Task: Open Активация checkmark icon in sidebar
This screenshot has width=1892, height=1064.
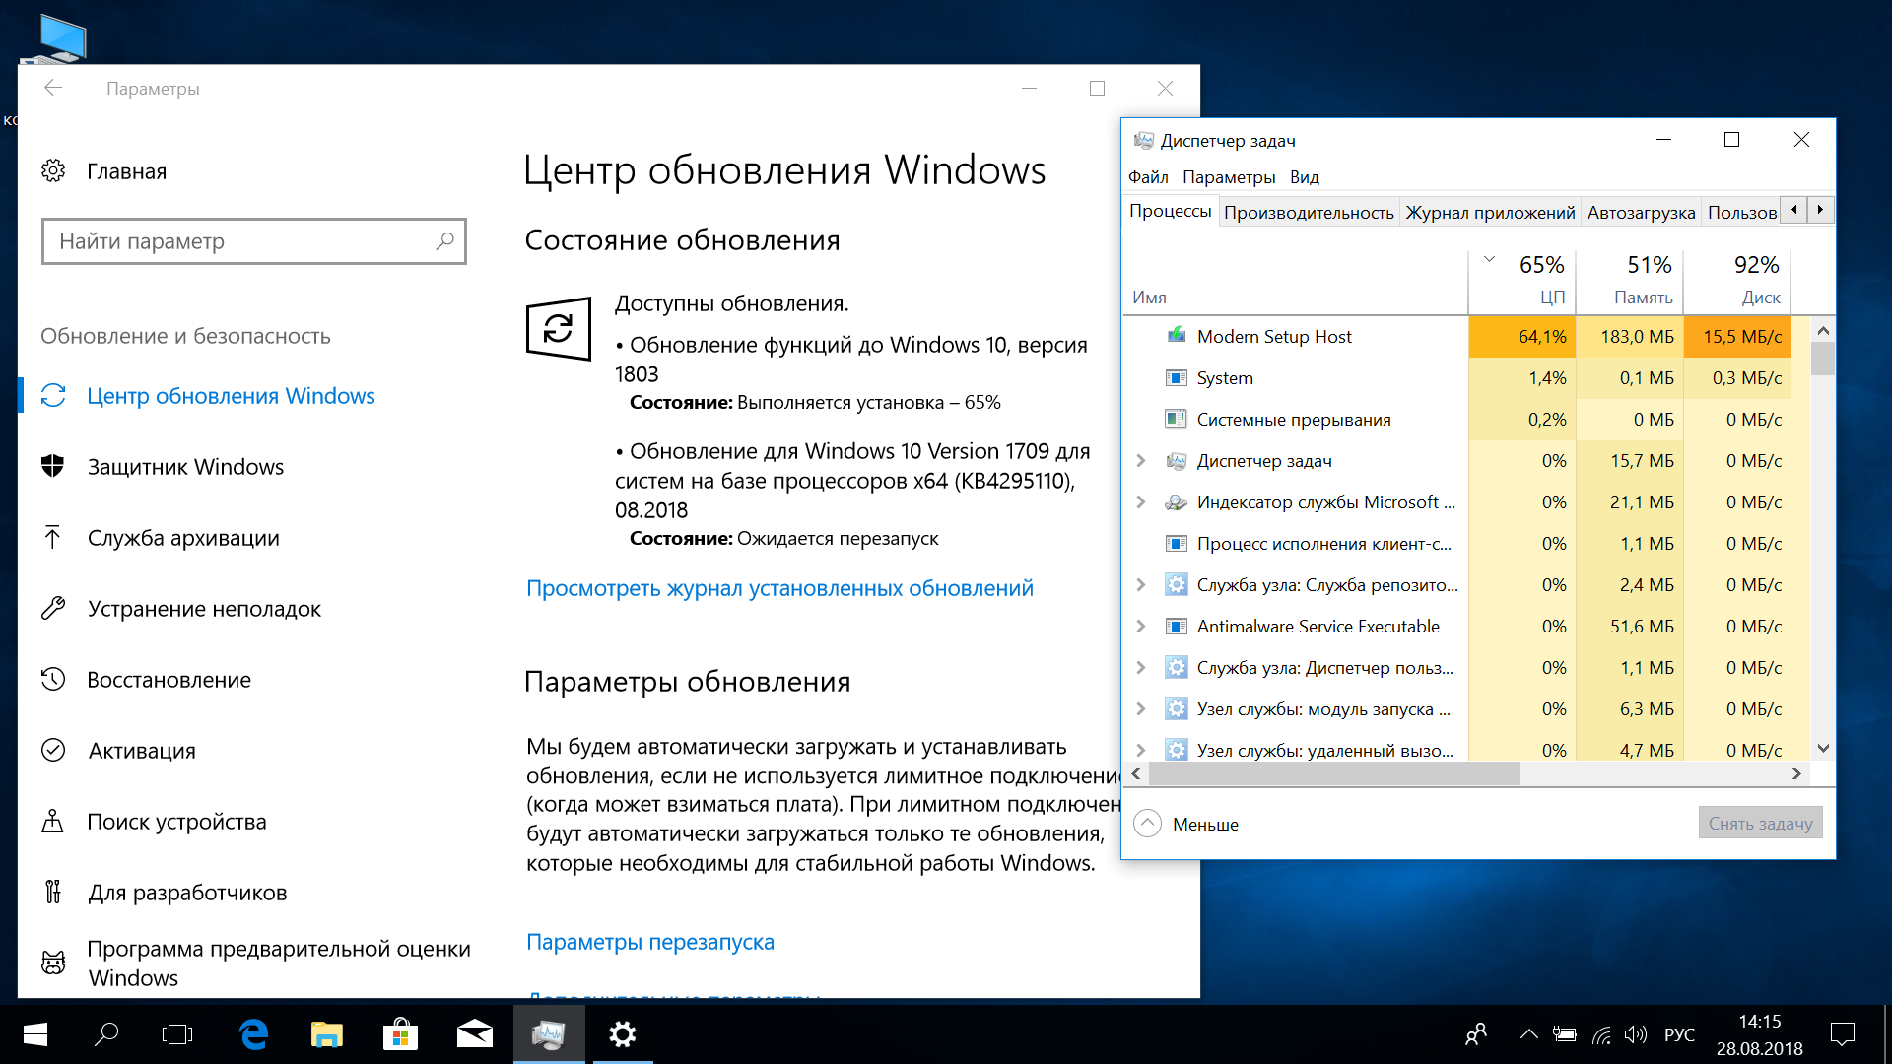Action: point(53,750)
